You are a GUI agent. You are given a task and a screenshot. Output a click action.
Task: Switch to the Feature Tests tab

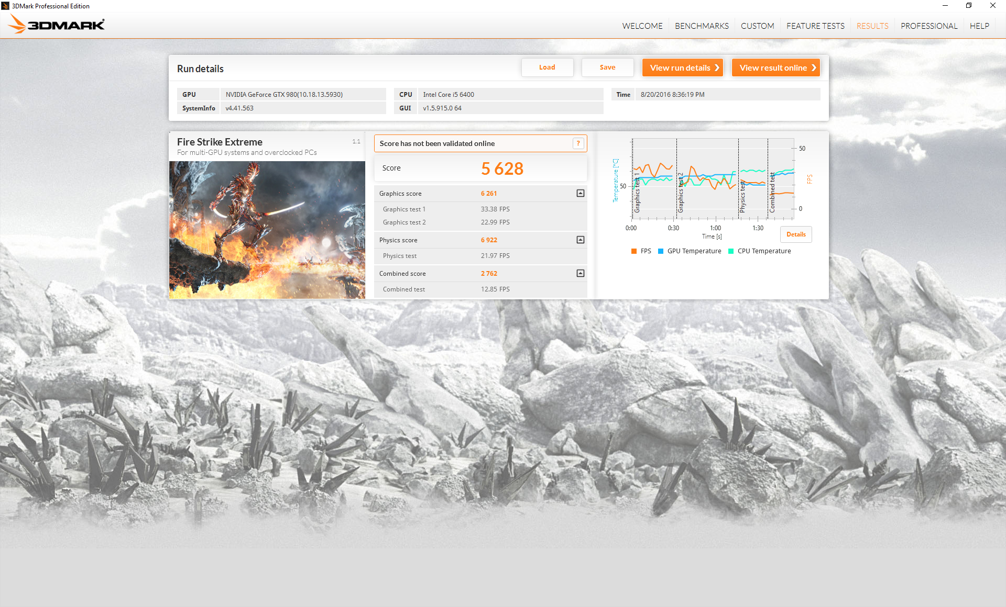(x=815, y=26)
